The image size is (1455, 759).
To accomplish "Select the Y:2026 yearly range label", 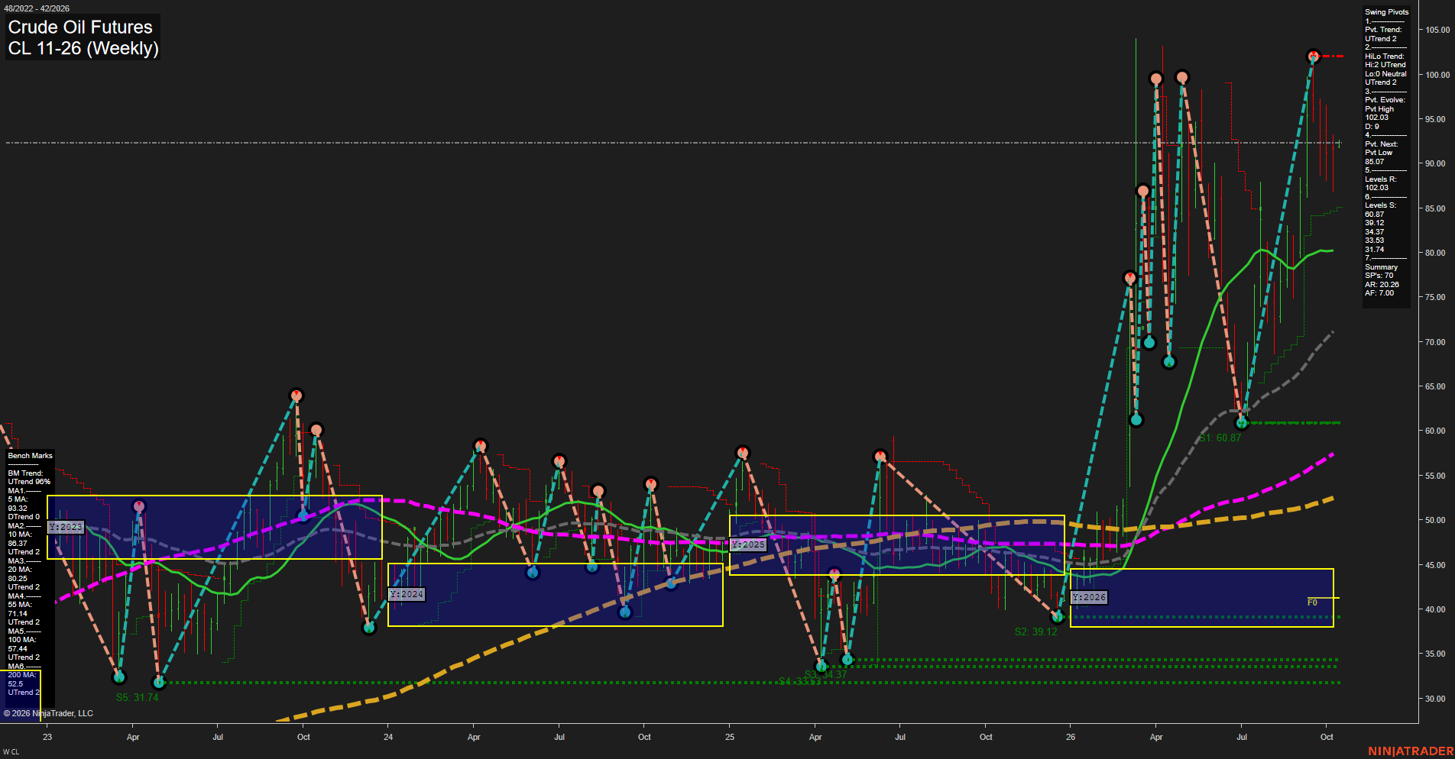I will pyautogui.click(x=1089, y=597).
